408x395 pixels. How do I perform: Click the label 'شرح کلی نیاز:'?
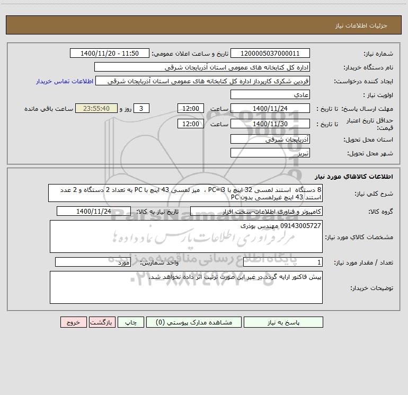click(374, 194)
